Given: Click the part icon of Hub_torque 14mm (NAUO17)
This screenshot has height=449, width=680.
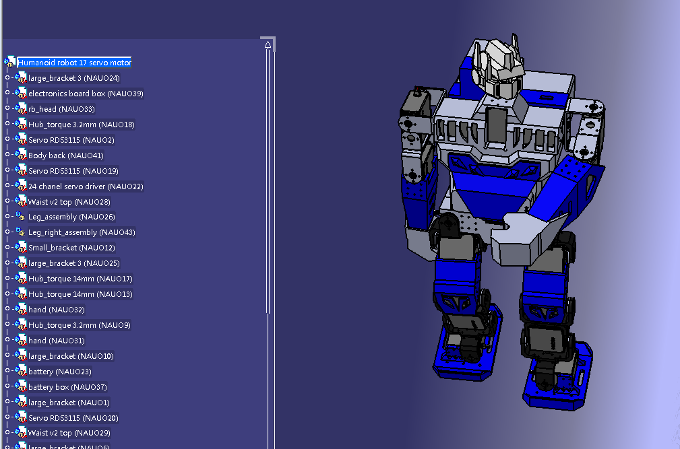Looking at the screenshot, I should (x=20, y=279).
